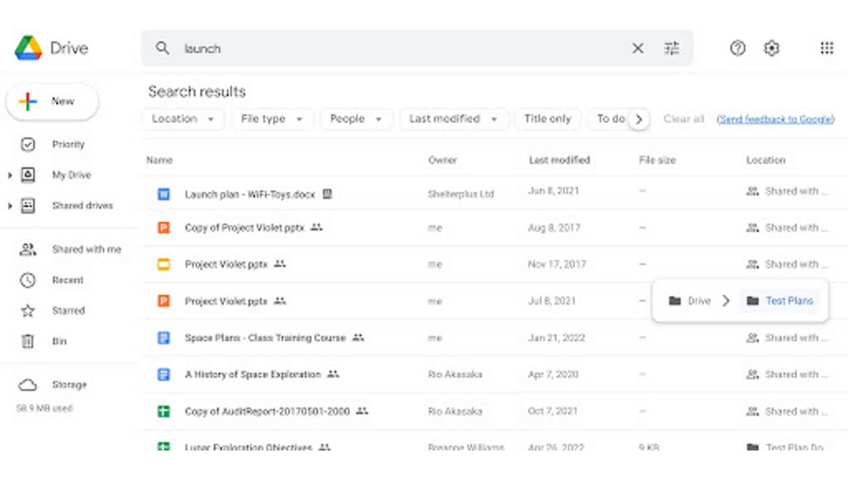The image size is (848, 477).
Task: Open the Google apps grid
Action: coord(826,48)
